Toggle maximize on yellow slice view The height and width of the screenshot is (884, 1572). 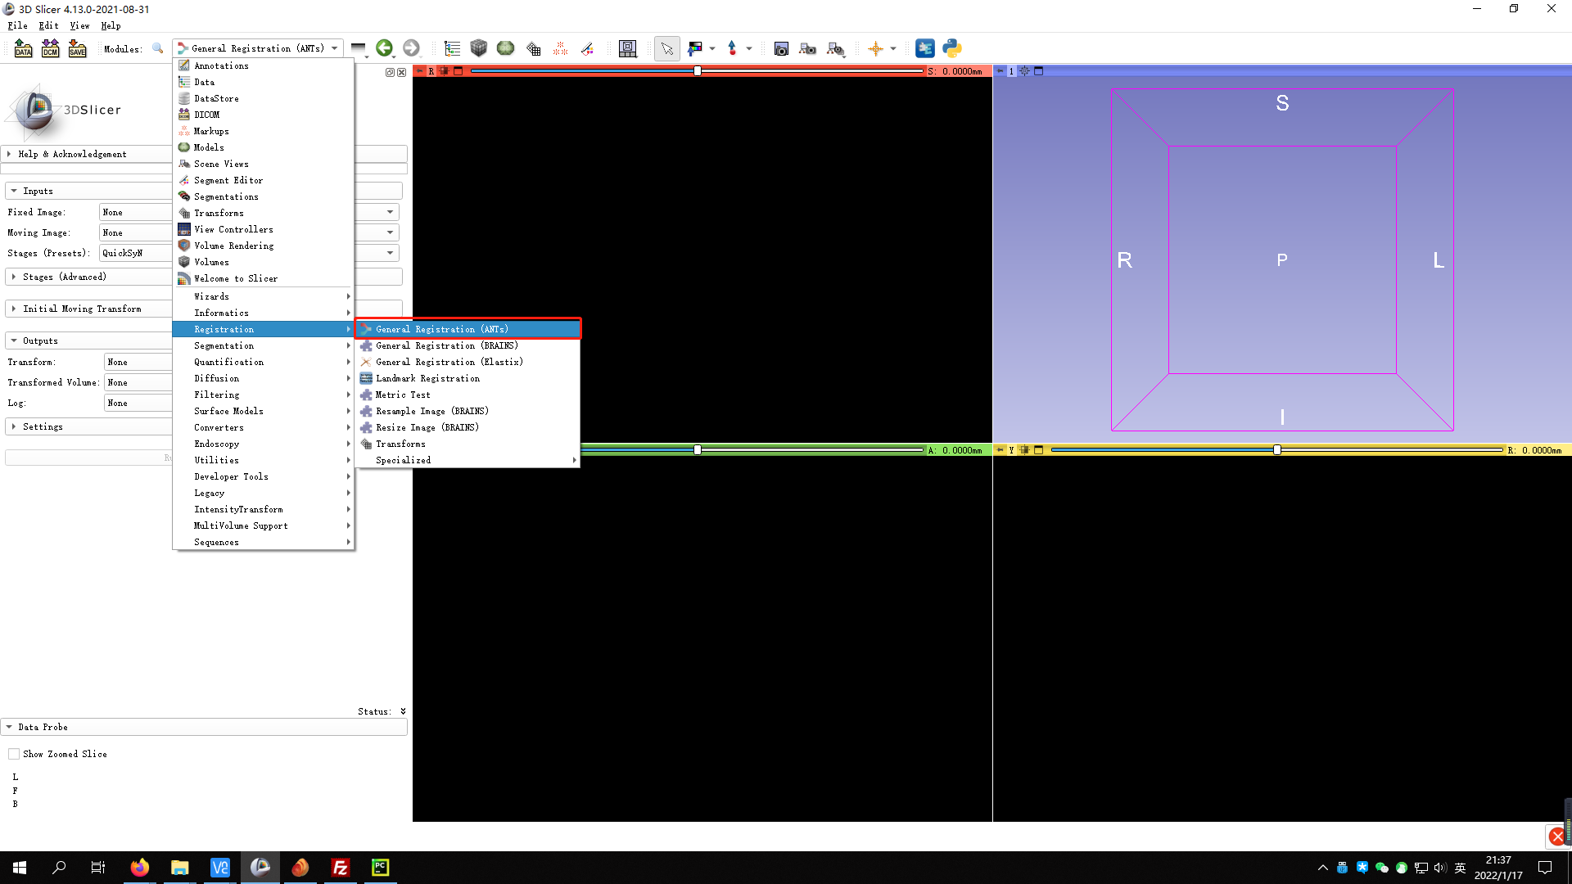[x=1038, y=450]
